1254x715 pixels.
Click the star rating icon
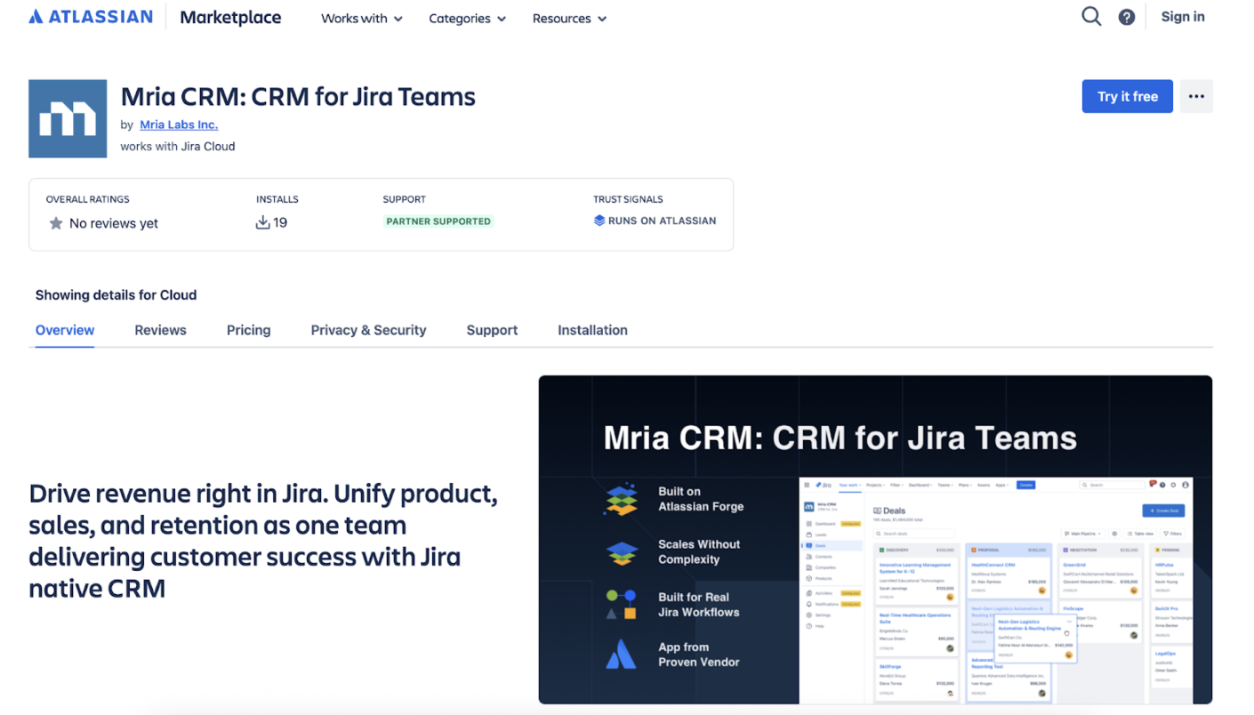coord(56,223)
